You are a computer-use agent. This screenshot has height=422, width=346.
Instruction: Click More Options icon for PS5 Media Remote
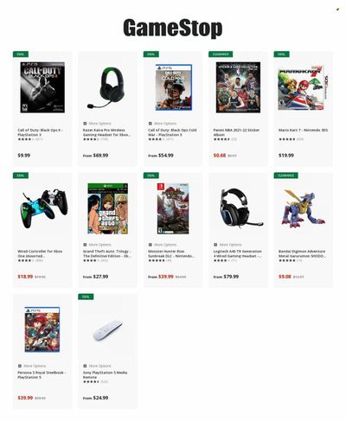[x=85, y=366]
